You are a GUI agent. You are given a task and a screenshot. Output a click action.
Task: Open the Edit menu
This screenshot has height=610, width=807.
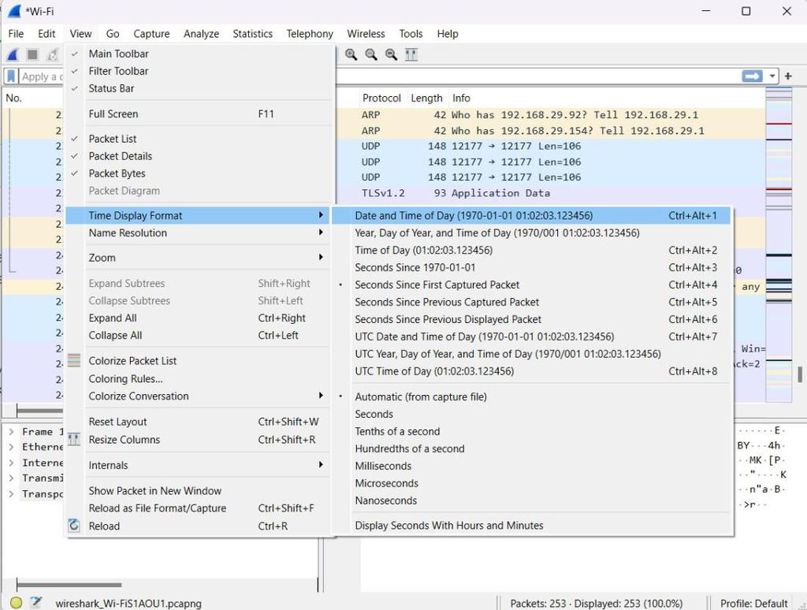46,34
